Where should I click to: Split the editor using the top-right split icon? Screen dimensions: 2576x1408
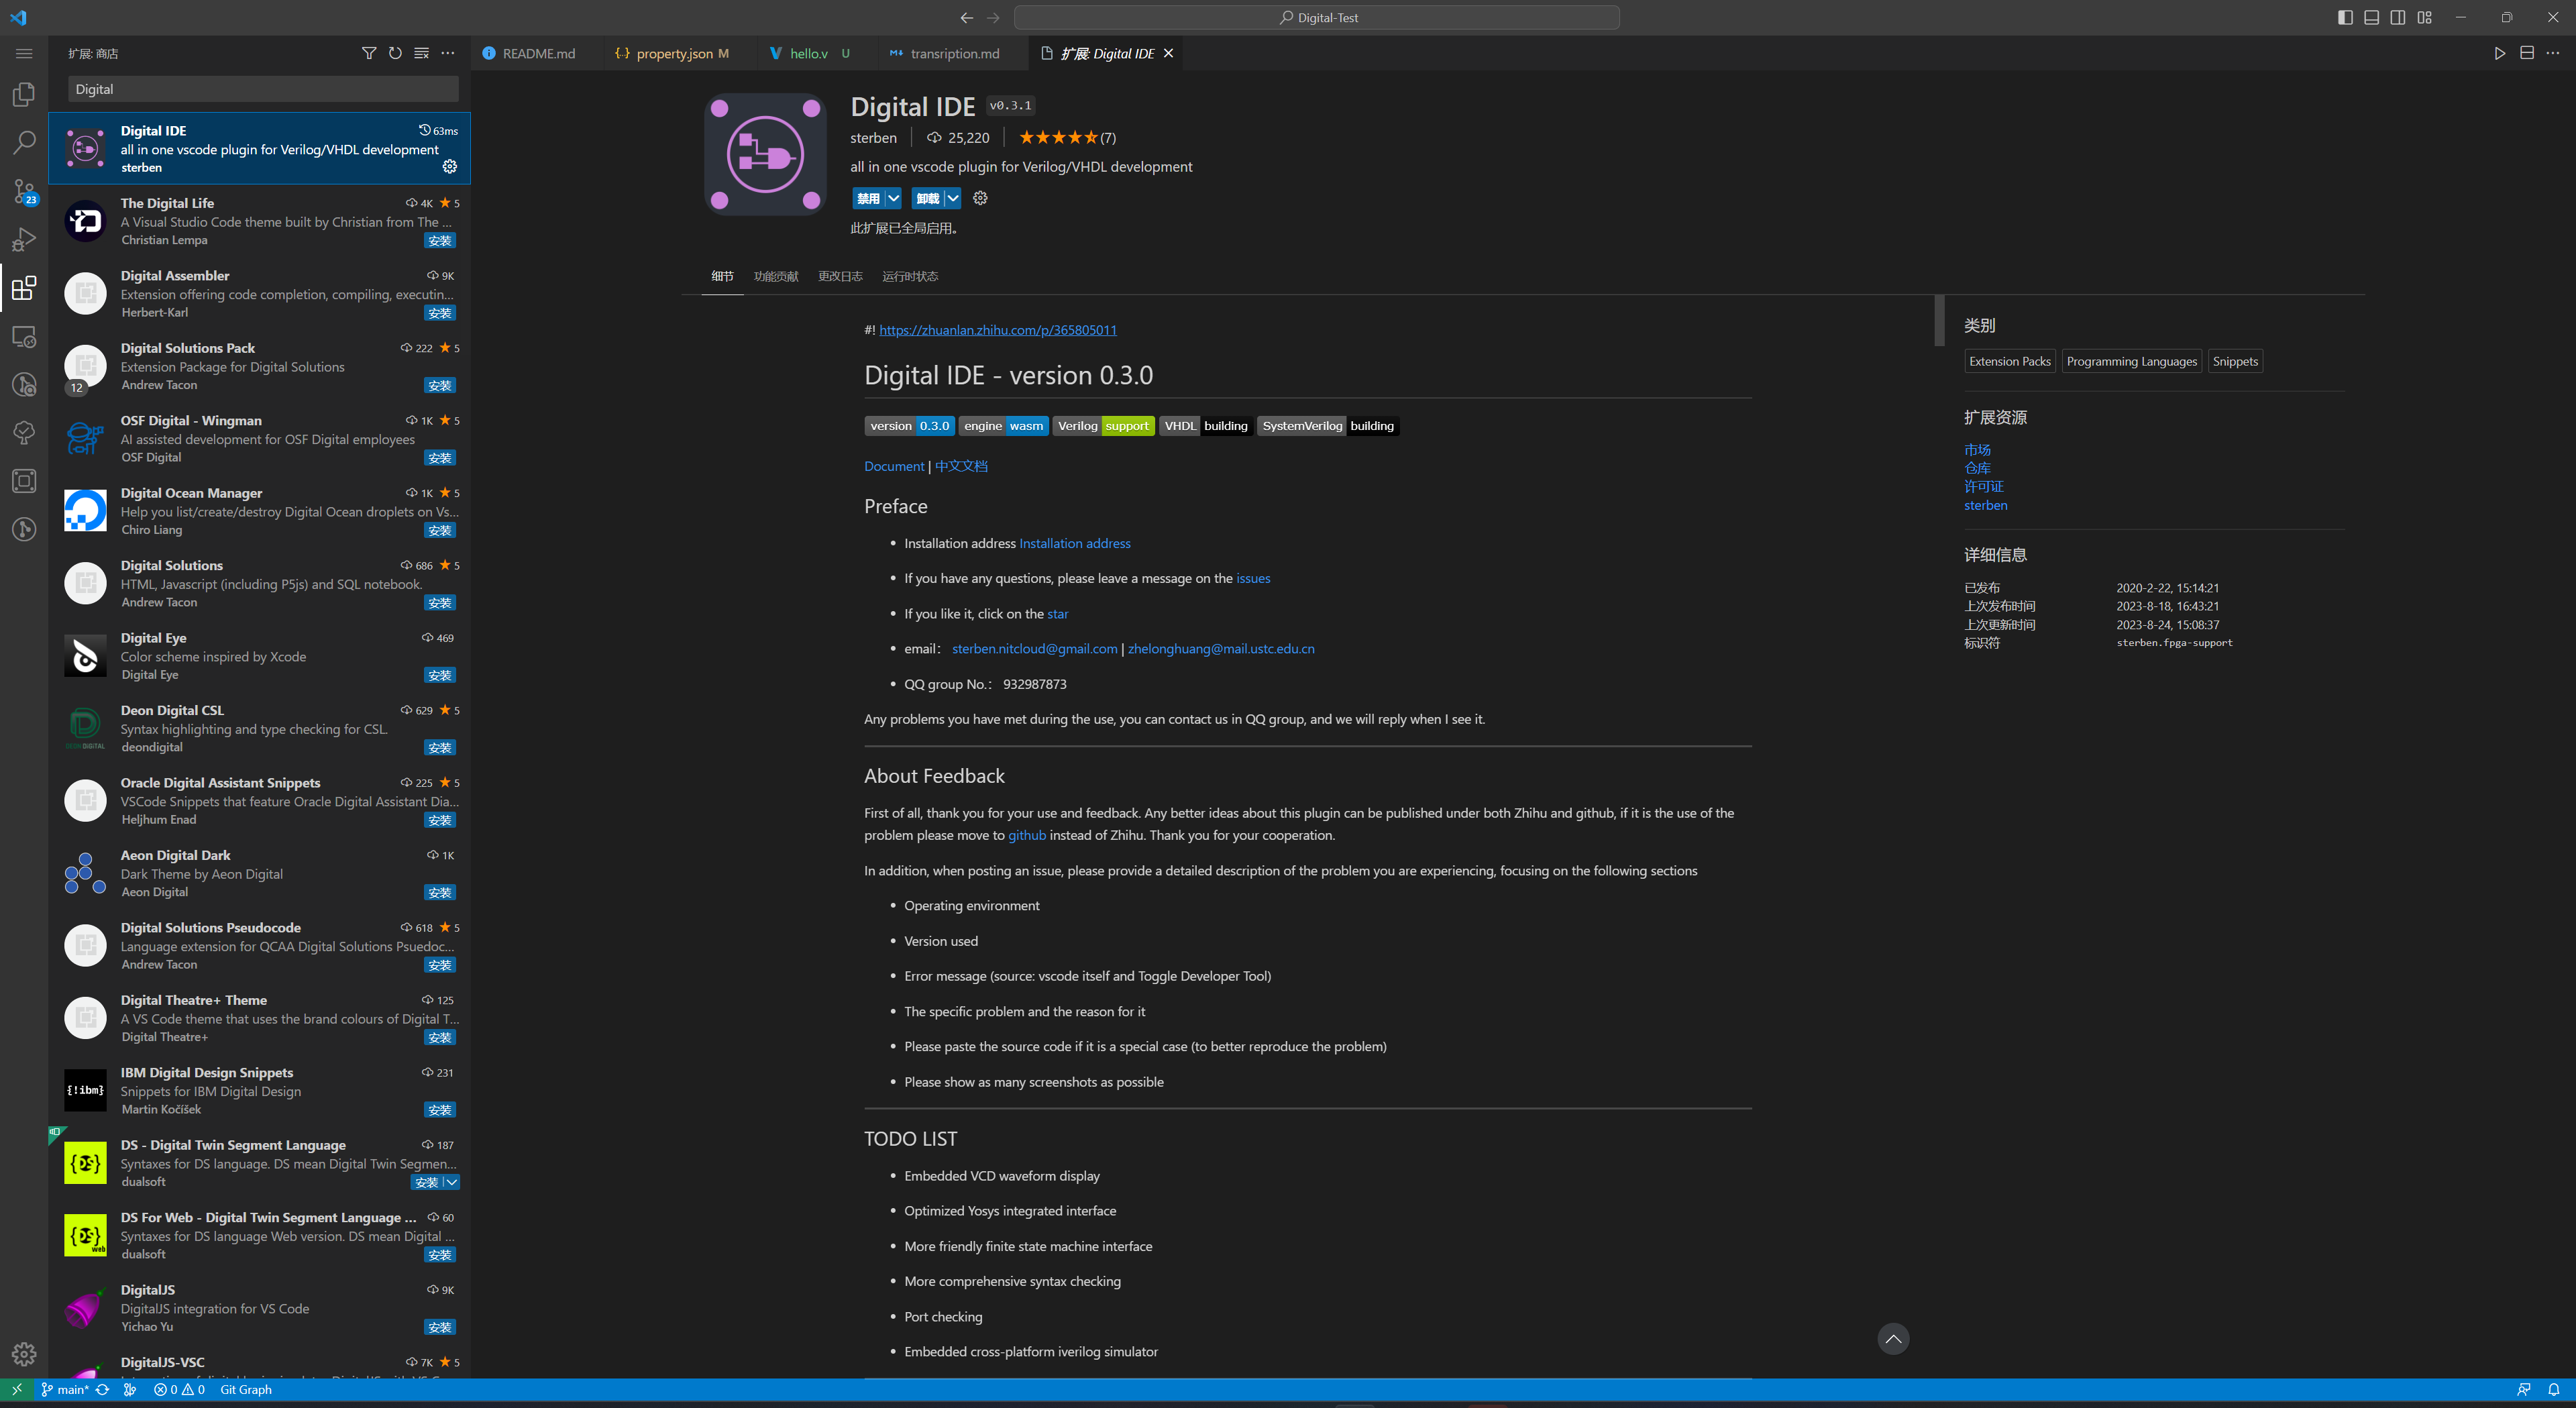(x=2528, y=53)
